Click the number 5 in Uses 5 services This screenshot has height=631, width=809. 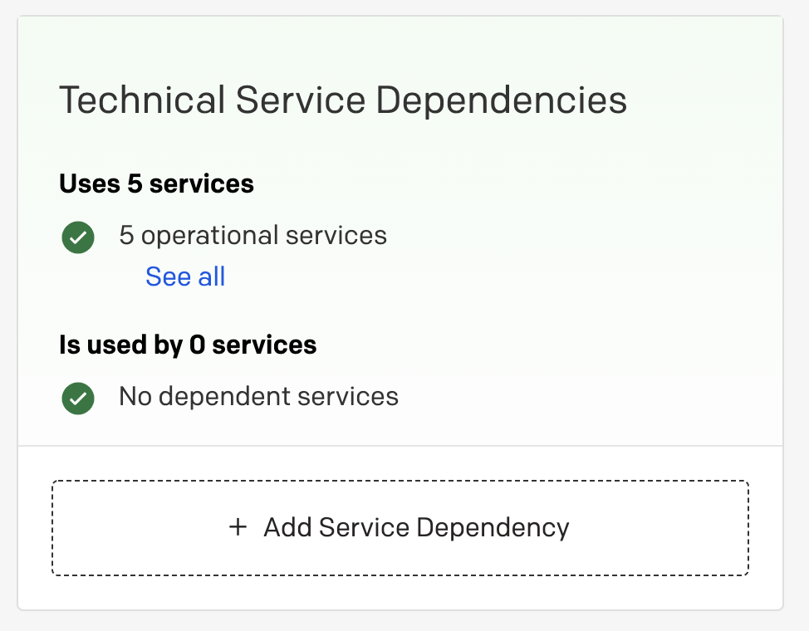[x=135, y=183]
